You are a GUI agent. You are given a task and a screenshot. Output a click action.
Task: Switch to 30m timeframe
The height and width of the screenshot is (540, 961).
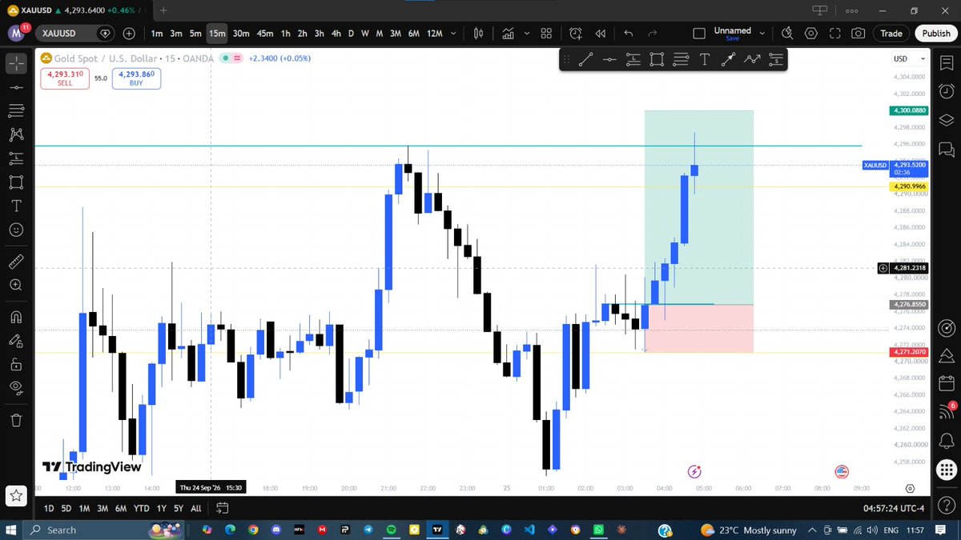[x=241, y=34]
